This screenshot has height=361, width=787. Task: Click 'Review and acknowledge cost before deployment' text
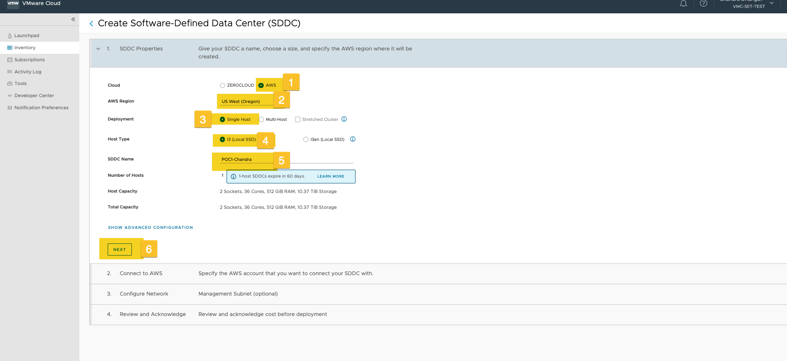pyautogui.click(x=263, y=315)
